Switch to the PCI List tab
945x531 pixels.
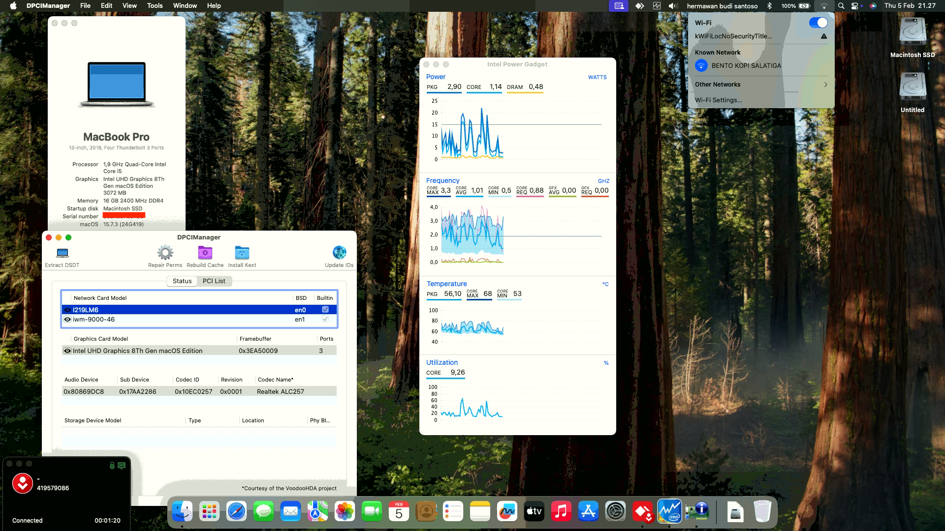click(214, 281)
